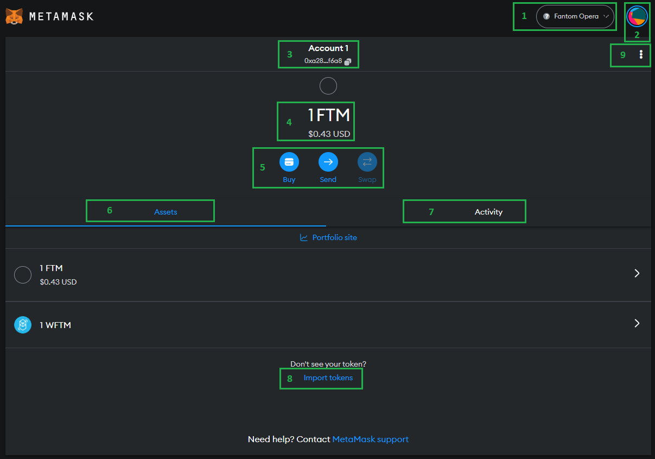Screen dimensions: 655x459
Task: Click the WFTM token icon
Action: pyautogui.click(x=23, y=325)
